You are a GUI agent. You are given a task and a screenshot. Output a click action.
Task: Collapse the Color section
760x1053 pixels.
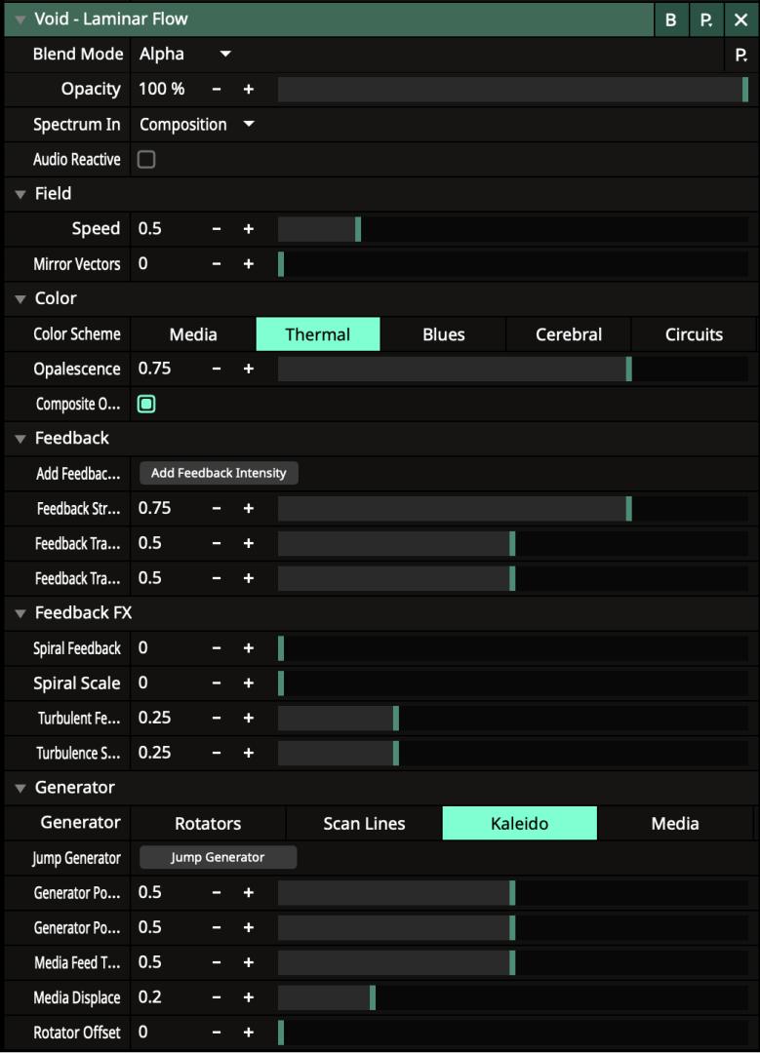pyautogui.click(x=20, y=299)
